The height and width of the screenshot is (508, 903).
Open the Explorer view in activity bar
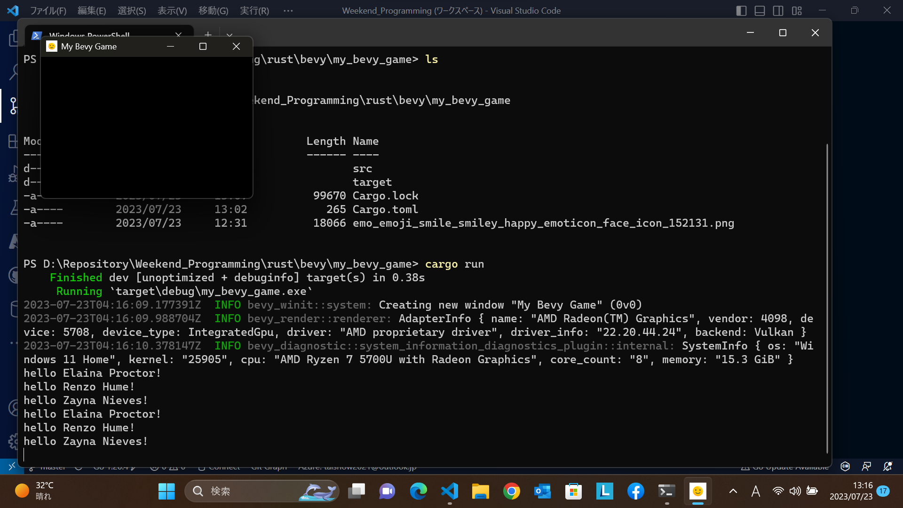14,38
